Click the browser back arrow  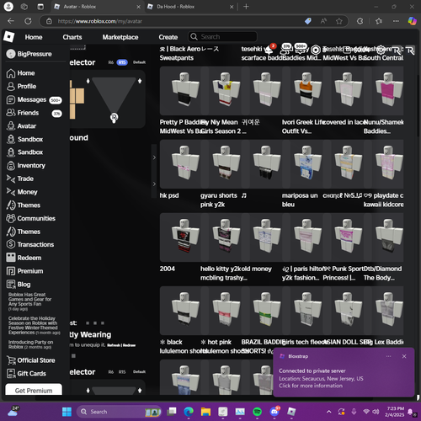(x=11, y=21)
